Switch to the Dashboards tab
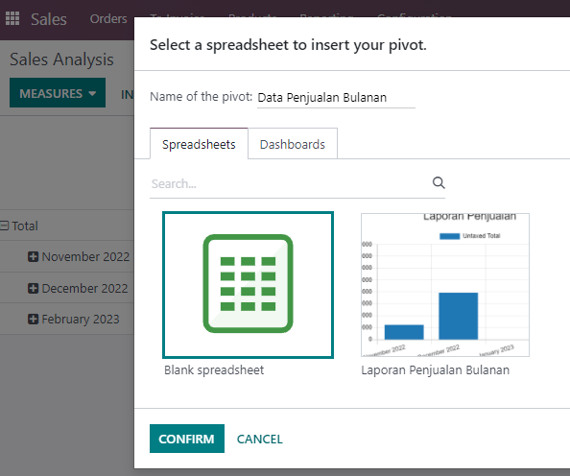Image resolution: width=570 pixels, height=476 pixels. pyautogui.click(x=293, y=144)
